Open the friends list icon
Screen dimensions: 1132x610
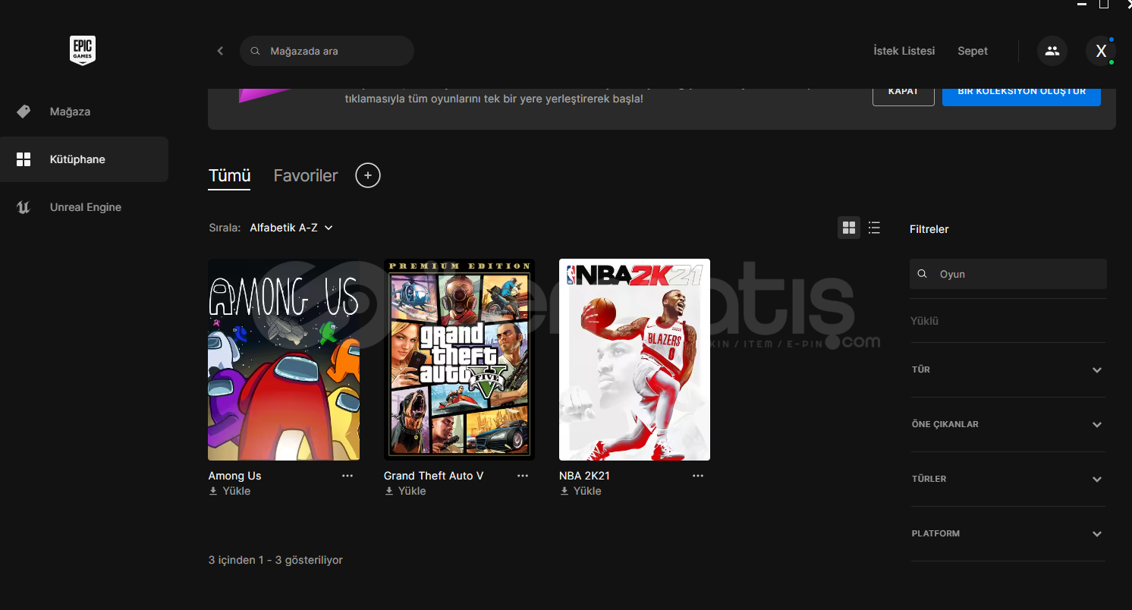pyautogui.click(x=1052, y=51)
